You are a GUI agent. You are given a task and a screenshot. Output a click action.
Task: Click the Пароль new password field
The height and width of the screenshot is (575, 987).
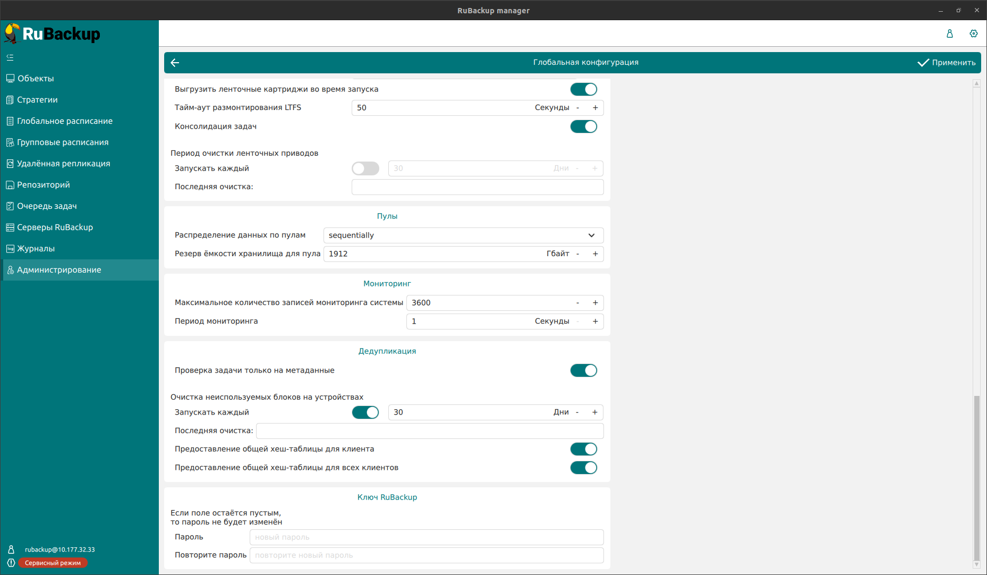tap(426, 537)
